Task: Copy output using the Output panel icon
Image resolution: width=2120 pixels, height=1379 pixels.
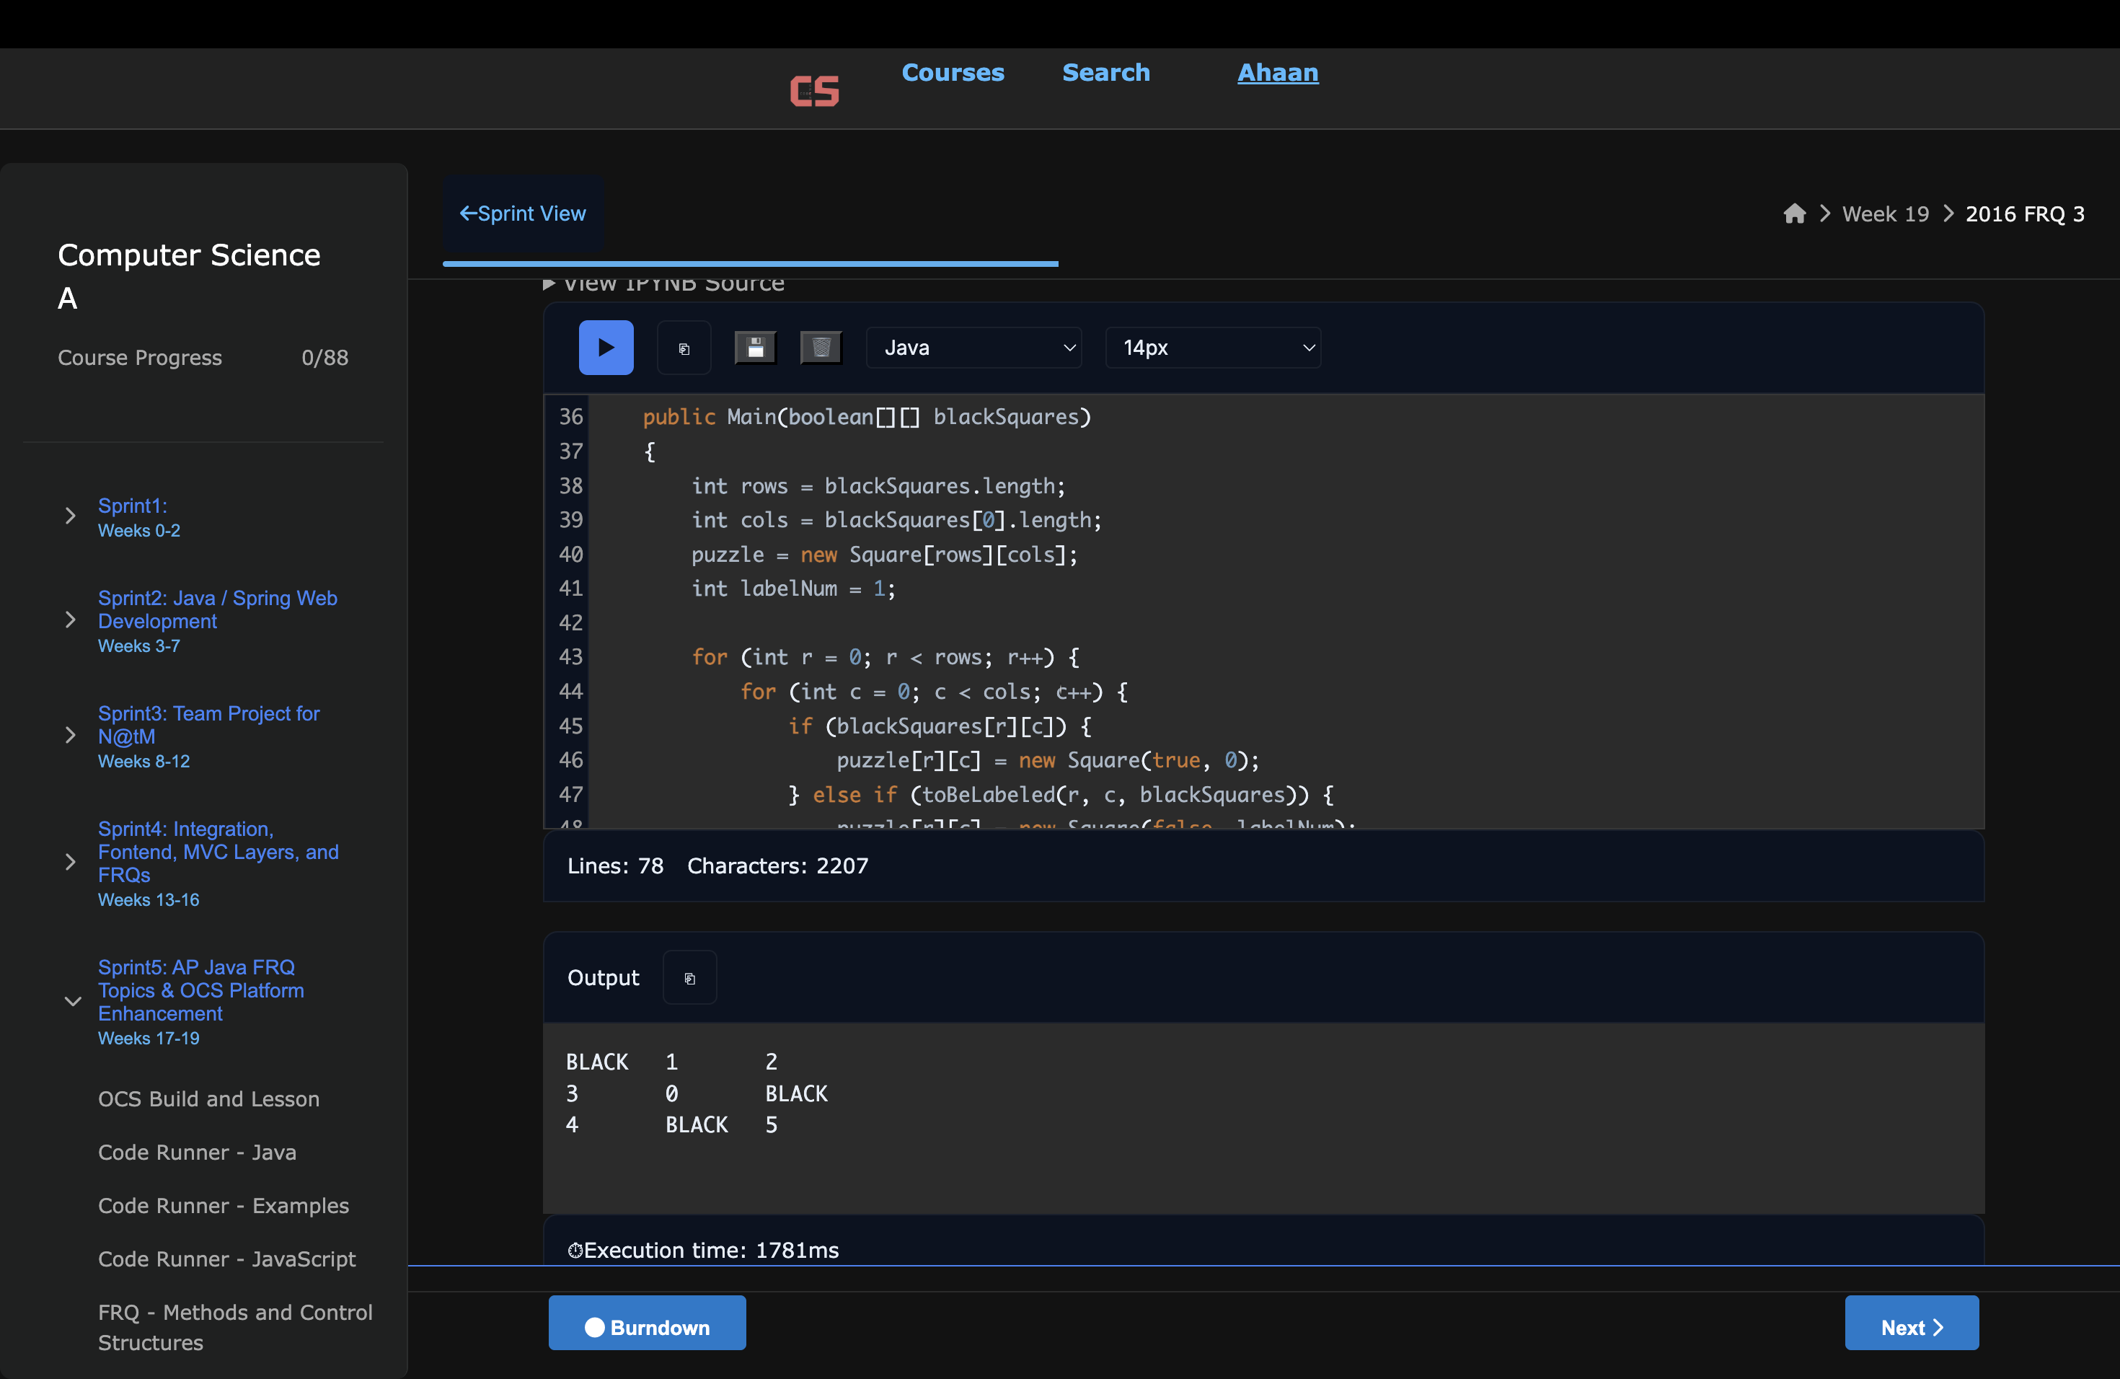Action: [x=689, y=978]
